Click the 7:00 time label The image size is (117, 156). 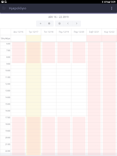[8, 51]
